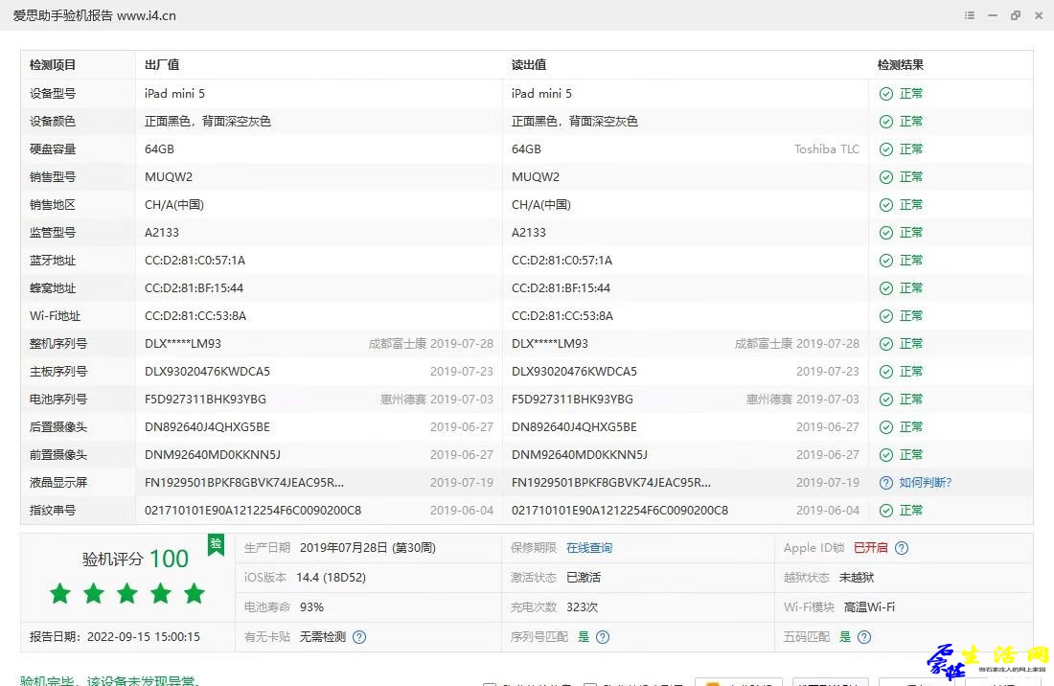Click the 验机评分 100 score
Viewport: 1054px width, 686px height.
(135, 559)
